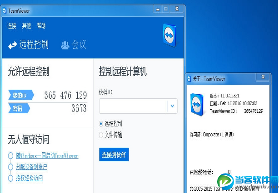Select the ID number 365 476 129

(x=65, y=95)
